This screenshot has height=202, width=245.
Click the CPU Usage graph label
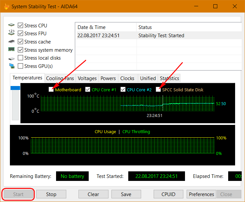[x=105, y=132]
